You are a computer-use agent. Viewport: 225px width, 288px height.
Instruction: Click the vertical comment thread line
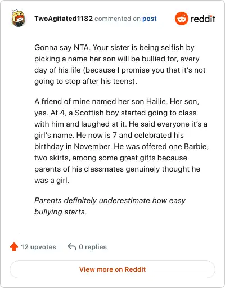coord(19,130)
